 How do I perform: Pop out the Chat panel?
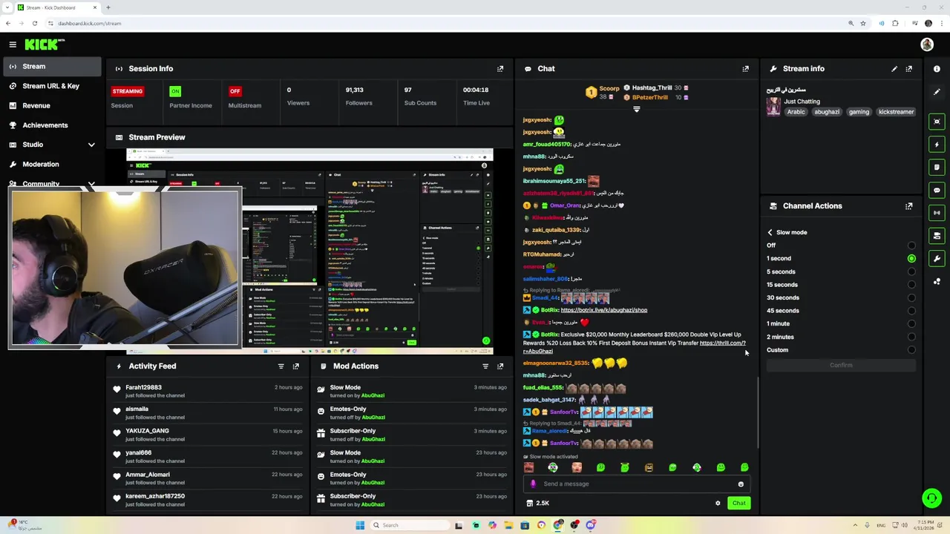click(746, 69)
